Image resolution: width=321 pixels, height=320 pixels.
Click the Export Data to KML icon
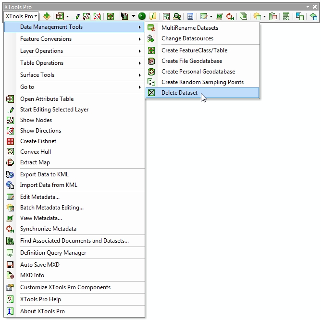10,174
